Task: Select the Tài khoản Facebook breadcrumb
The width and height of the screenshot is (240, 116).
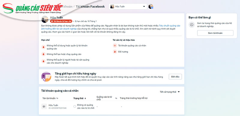Action: tap(90, 7)
